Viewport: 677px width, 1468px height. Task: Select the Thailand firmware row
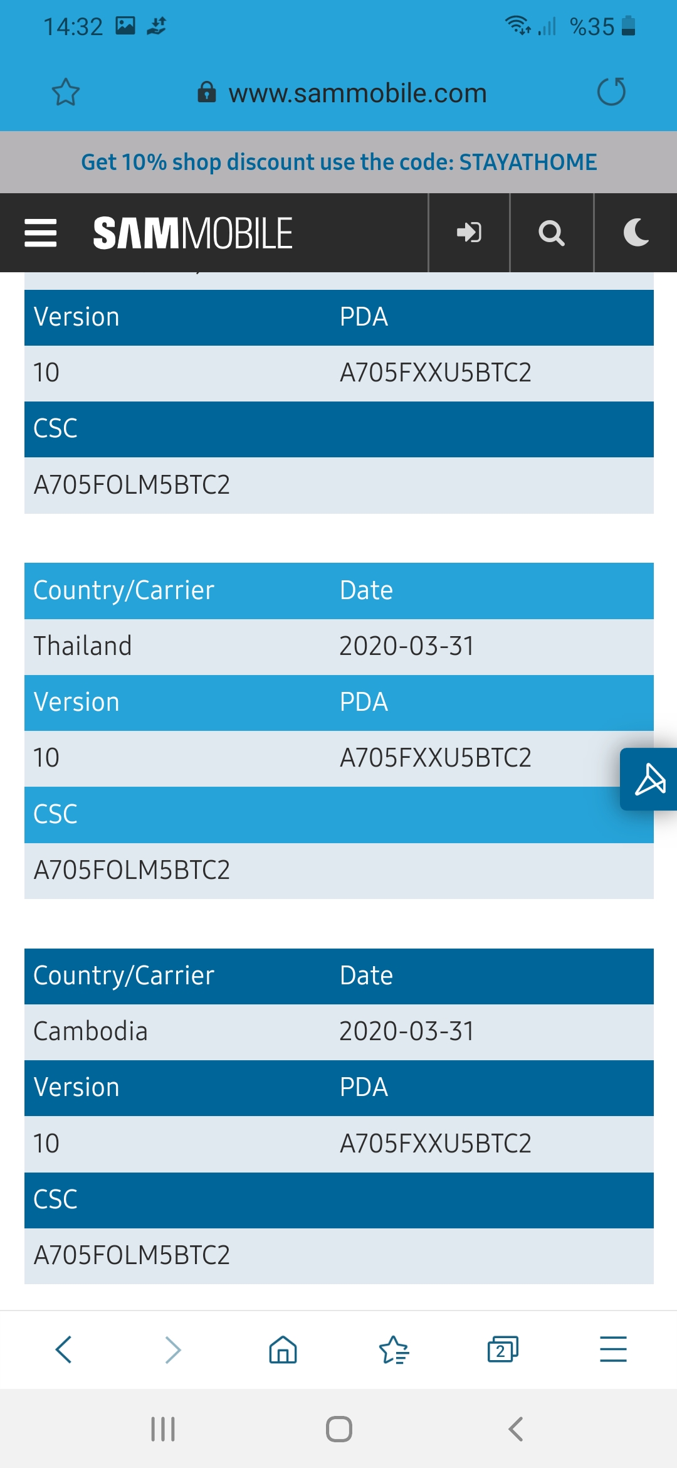[338, 646]
